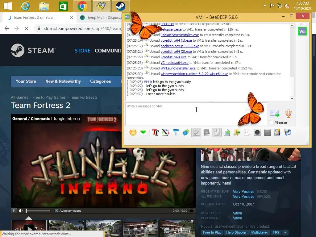Screen dimensions: 316x237
Task: Go back in Chrome browser
Action: click(x=7, y=28)
